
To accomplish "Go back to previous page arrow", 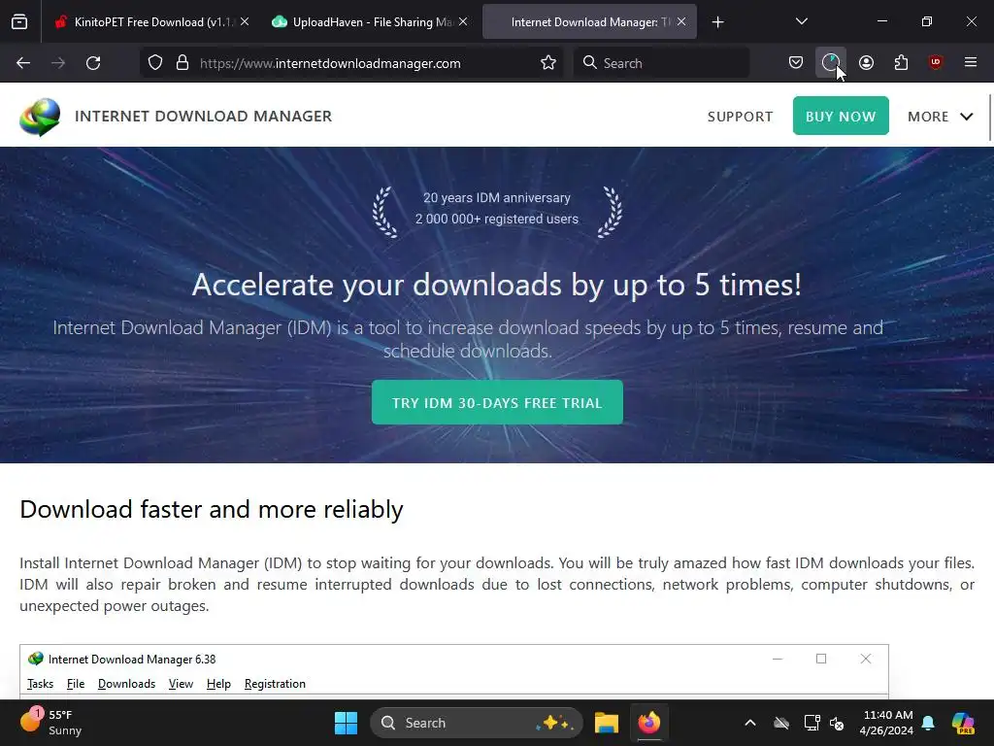I will pyautogui.click(x=23, y=63).
